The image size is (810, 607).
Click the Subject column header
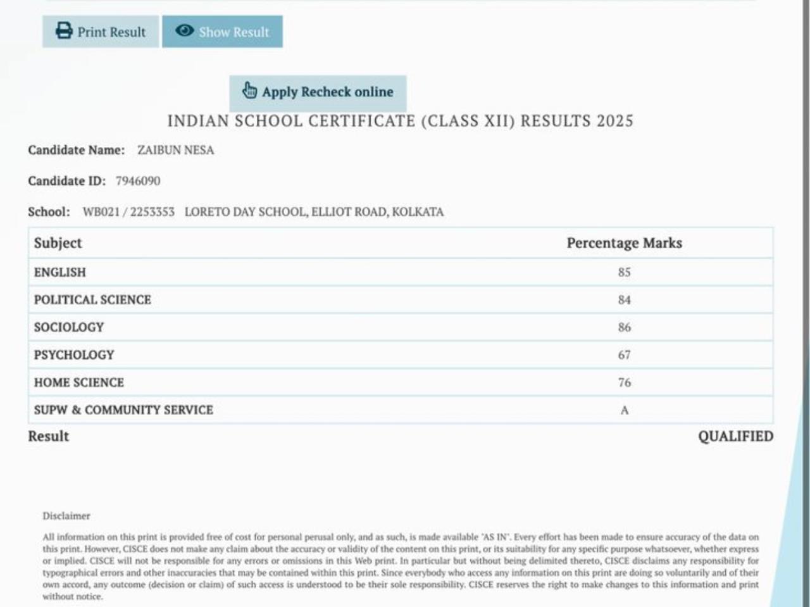(58, 243)
